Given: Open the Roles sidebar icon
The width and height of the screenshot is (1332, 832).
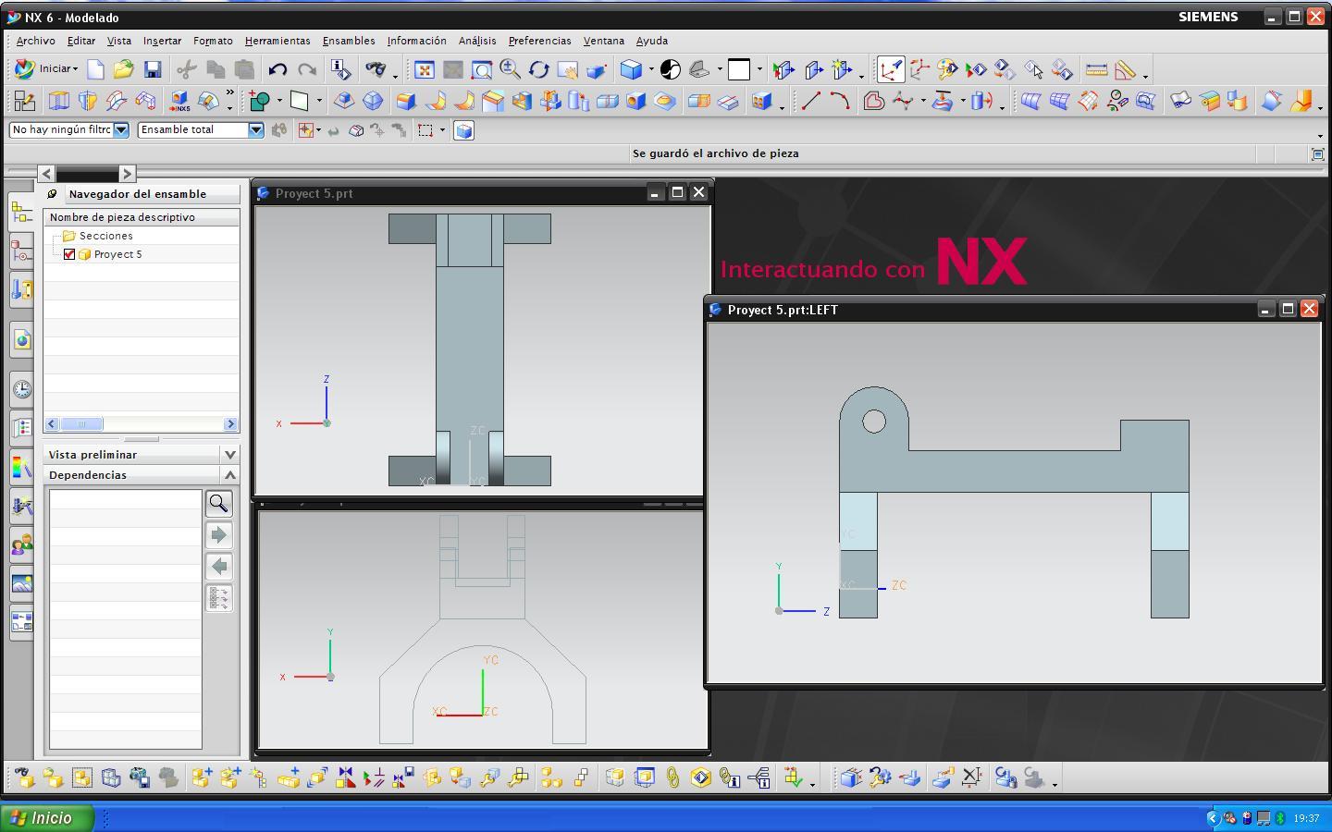Looking at the screenshot, I should click(22, 545).
